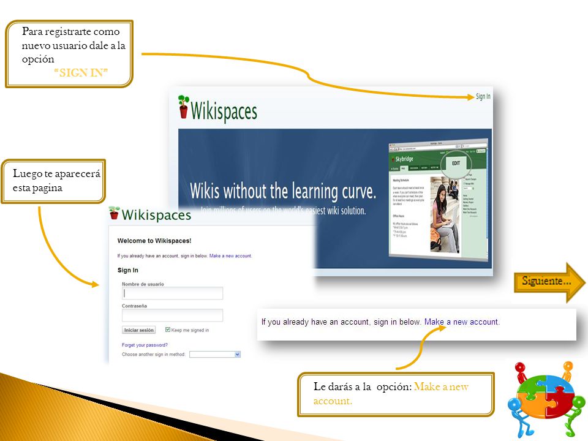Click the Wikis without the learning curve headline
Screen dimensions: 588x441
283,191
